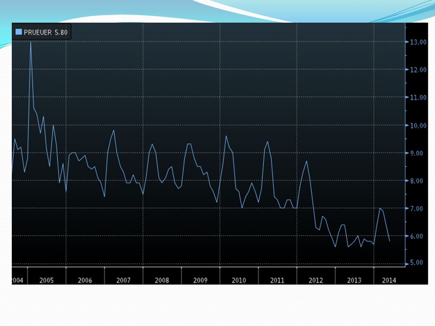Select the 2005 year label
Image resolution: width=435 pixels, height=326 pixels.
[x=46, y=281]
